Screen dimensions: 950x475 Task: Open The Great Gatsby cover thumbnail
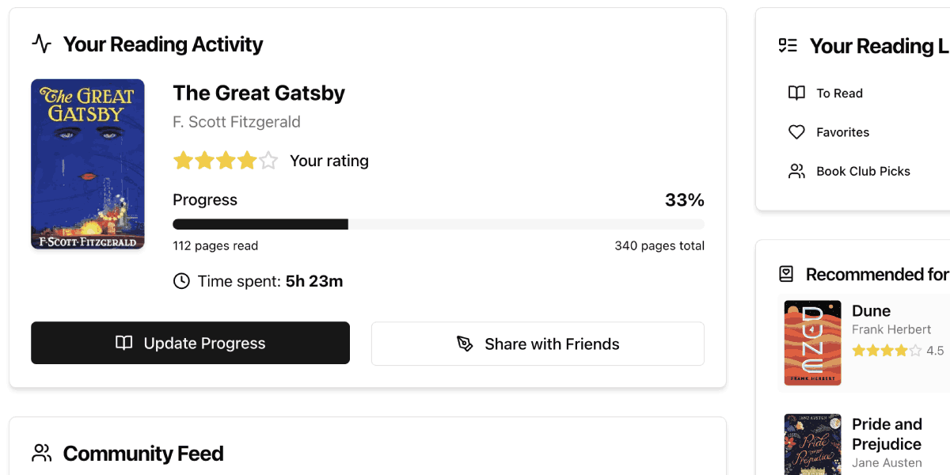click(88, 164)
